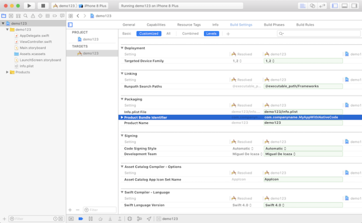Expand Product Bundle Identifier row
This screenshot has height=223, width=362.
pos(122,117)
